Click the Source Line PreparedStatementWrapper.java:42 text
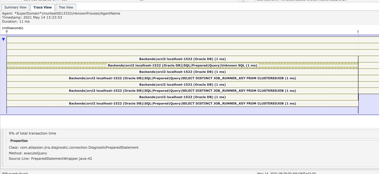 coord(50,158)
